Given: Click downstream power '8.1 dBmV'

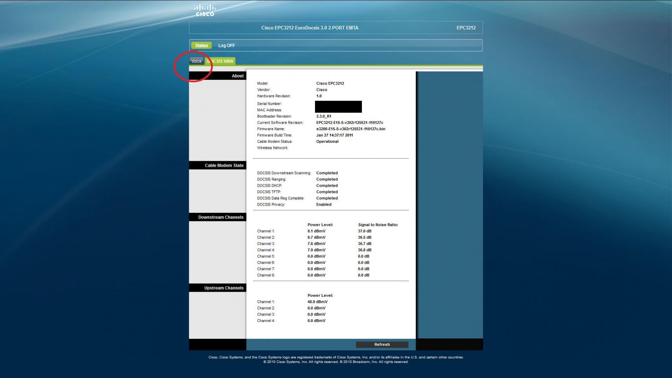Looking at the screenshot, I should 316,231.
